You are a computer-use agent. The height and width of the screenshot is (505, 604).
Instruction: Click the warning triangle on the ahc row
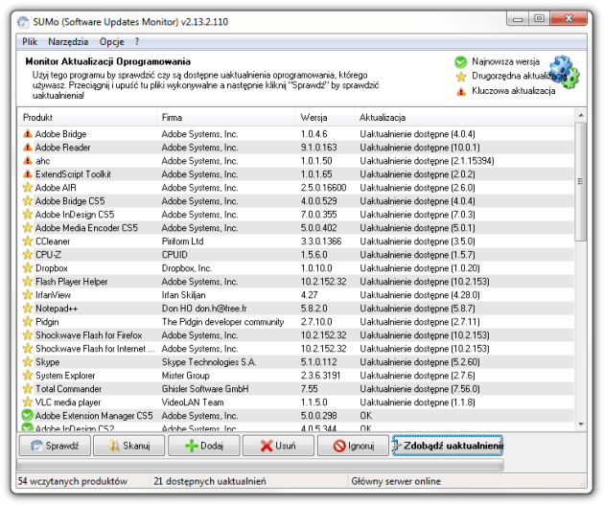[x=28, y=161]
